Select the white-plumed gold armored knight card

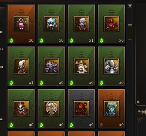coord(21,66)
